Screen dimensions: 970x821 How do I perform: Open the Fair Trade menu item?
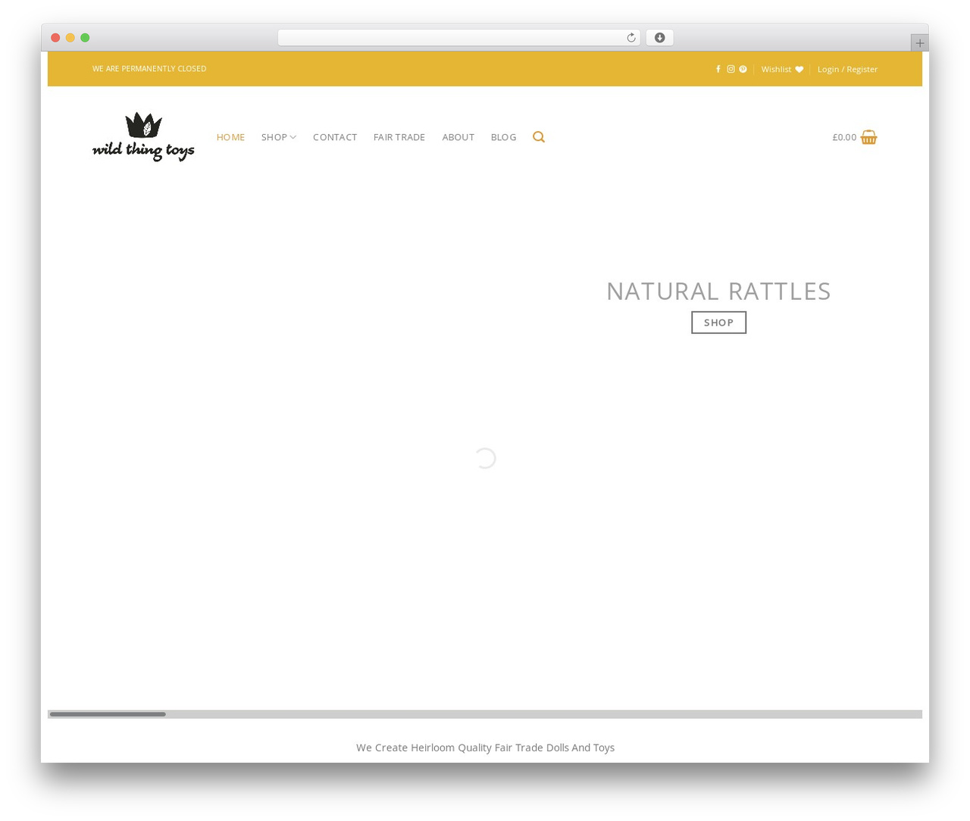[399, 137]
